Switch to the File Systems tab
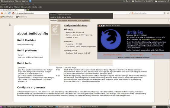 [84, 20]
